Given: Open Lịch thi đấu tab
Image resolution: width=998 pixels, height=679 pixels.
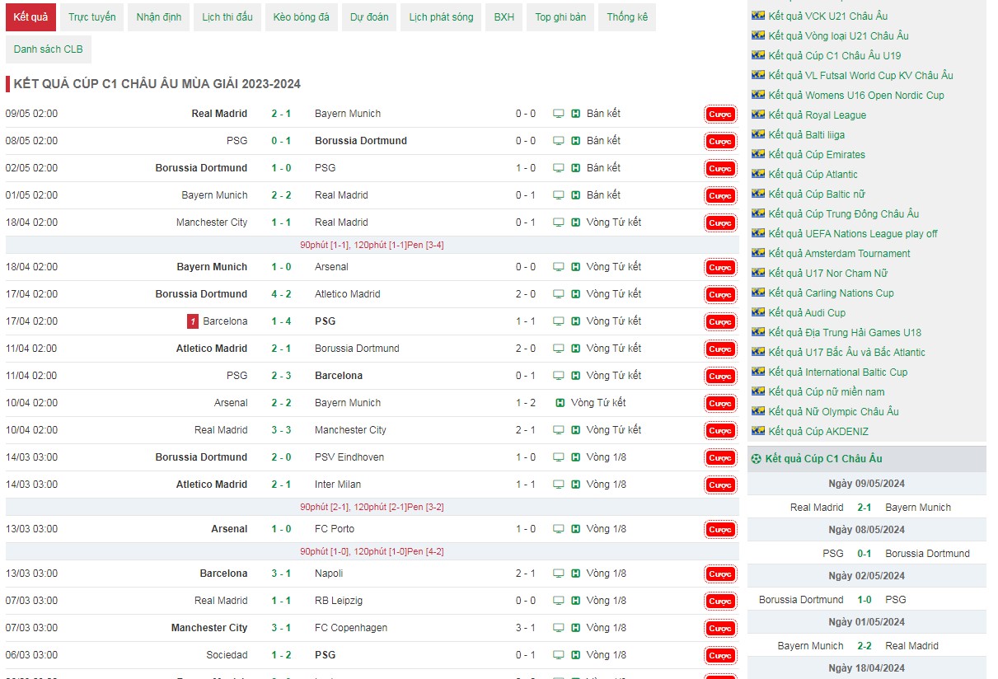Looking at the screenshot, I should pos(227,17).
